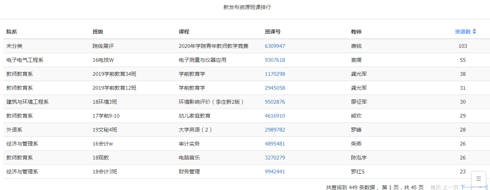
Task: Select teacher name 罗红S
Action: coord(358,172)
